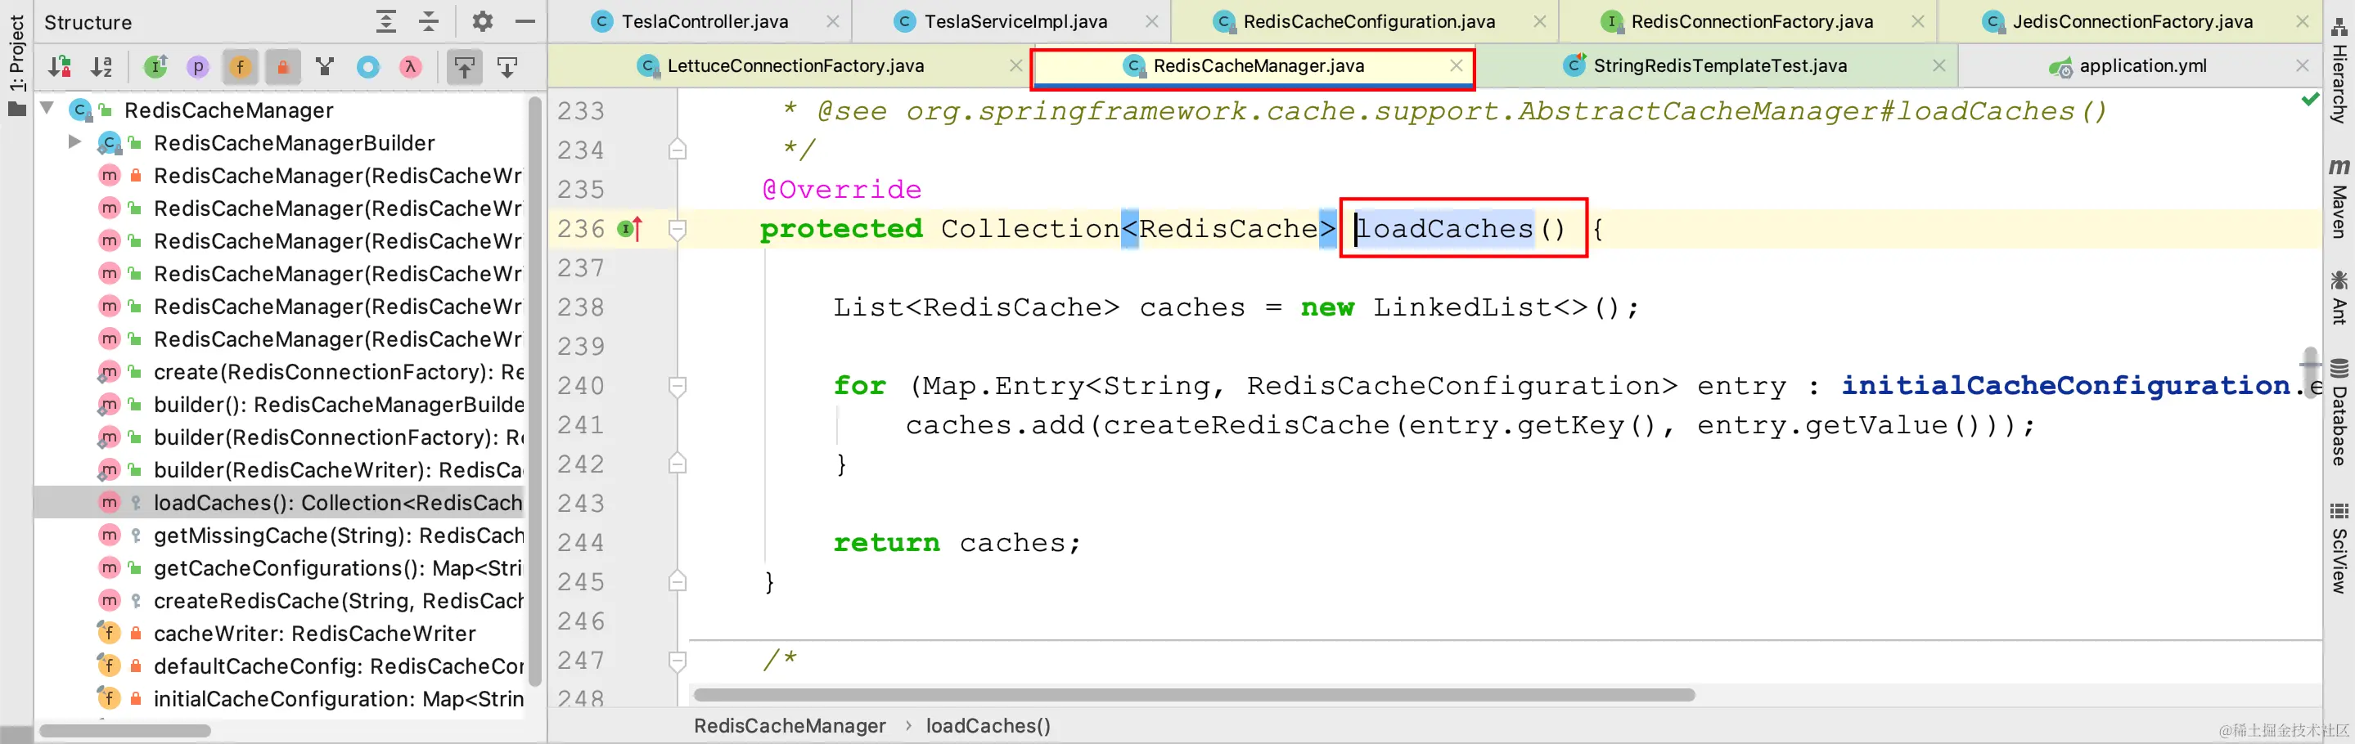This screenshot has height=744, width=2355.
Task: Toggle Autoscroll to Source button
Action: (465, 67)
